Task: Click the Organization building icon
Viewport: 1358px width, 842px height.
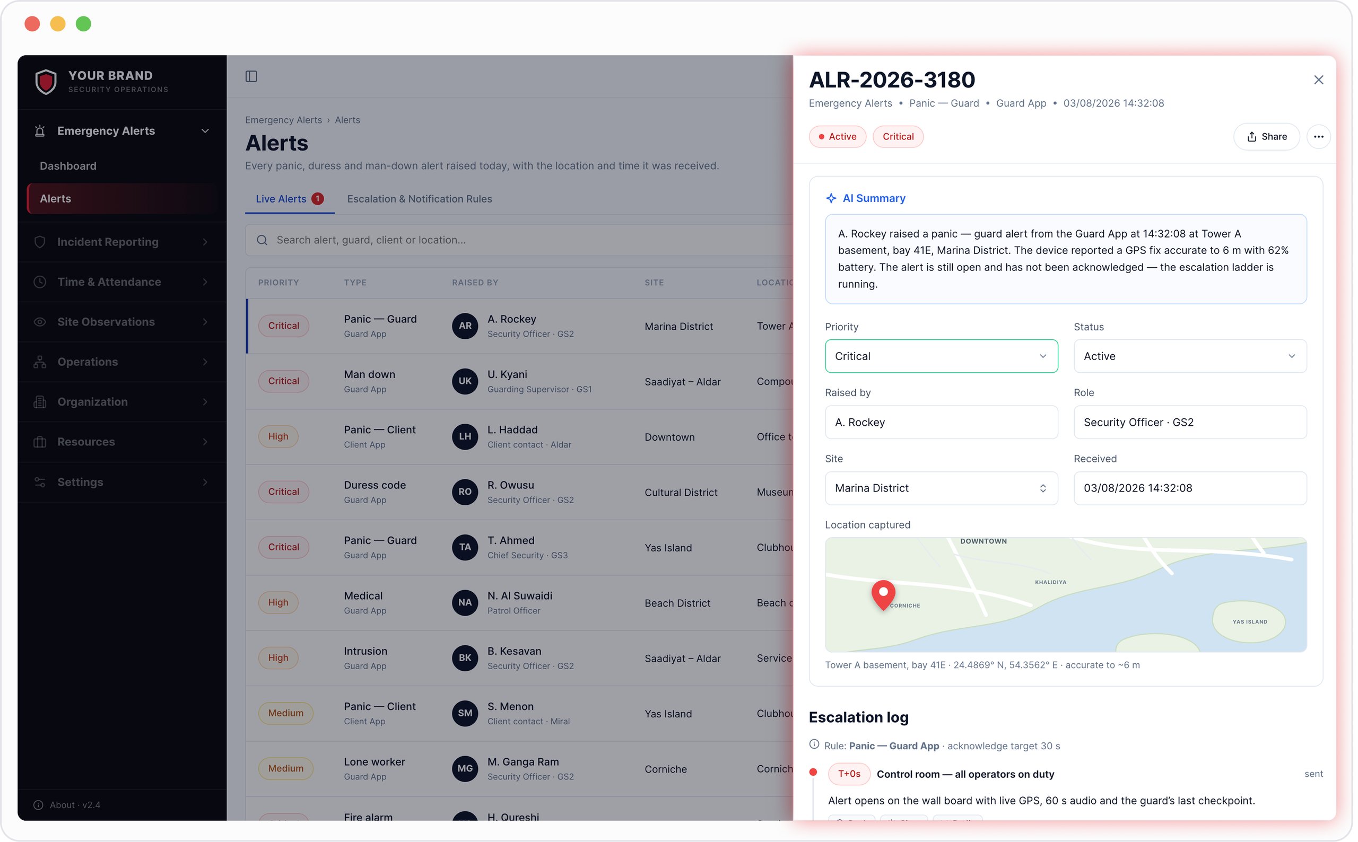Action: pos(40,401)
